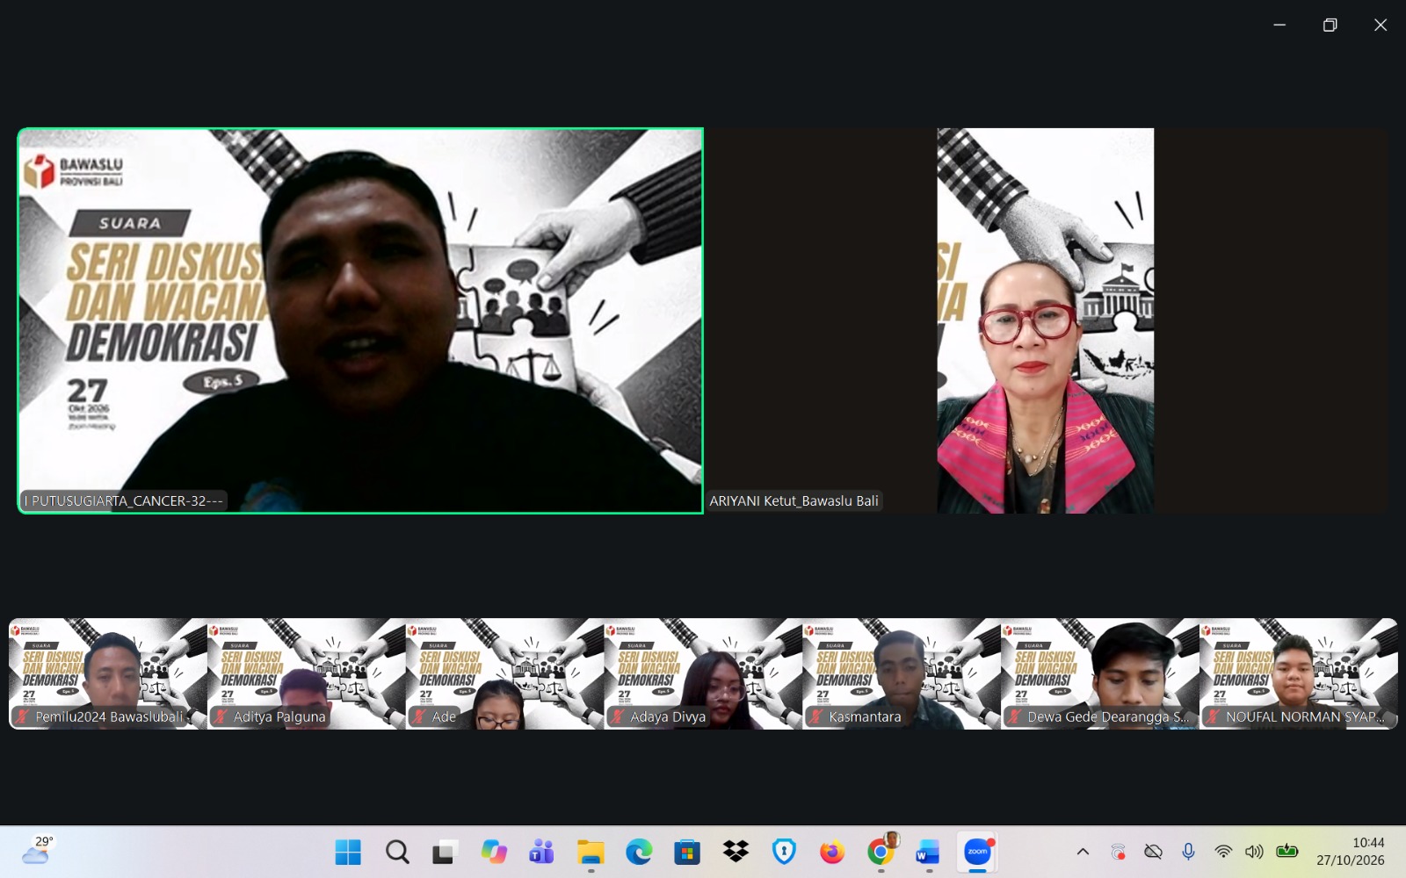Launch Microsoft Edge from the taskbar
Viewport: 1406px width, 878px height.
(639, 852)
